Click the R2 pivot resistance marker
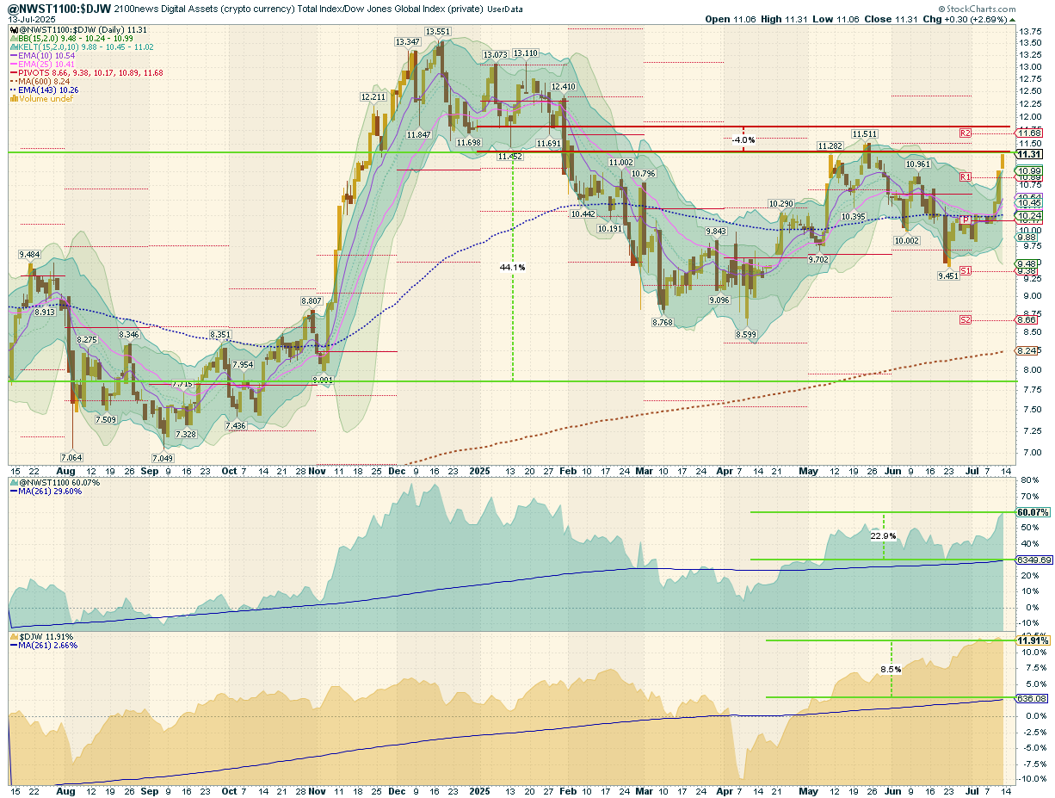This screenshot has height=798, width=1055. 966,133
